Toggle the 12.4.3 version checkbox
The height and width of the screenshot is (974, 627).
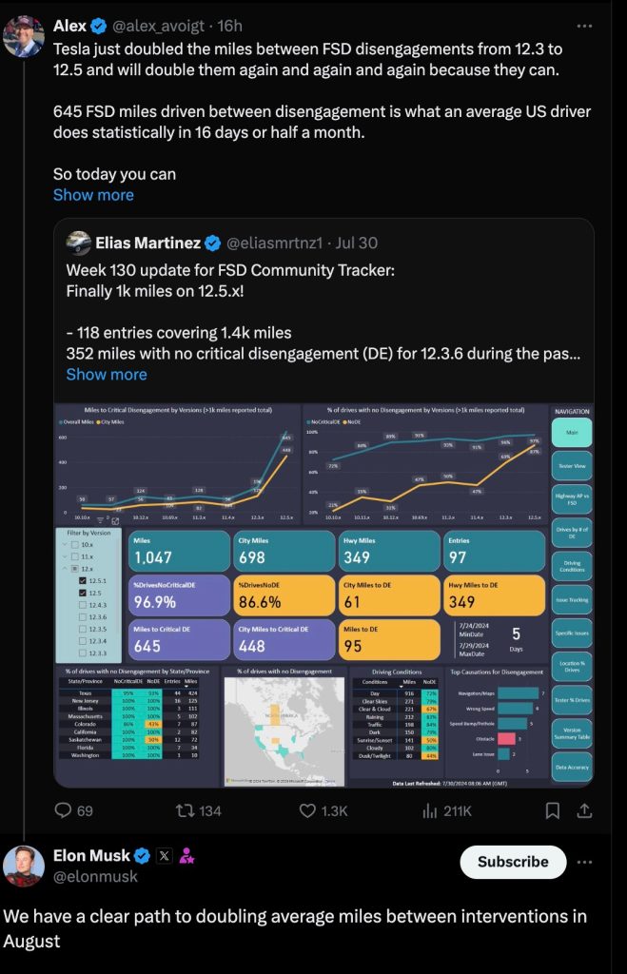coord(83,604)
